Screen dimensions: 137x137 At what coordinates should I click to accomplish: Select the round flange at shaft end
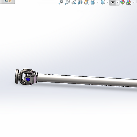[17, 76]
